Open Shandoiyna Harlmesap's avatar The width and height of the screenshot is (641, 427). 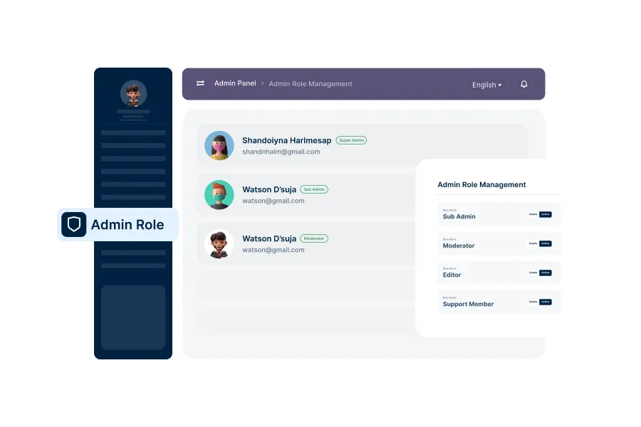point(219,145)
